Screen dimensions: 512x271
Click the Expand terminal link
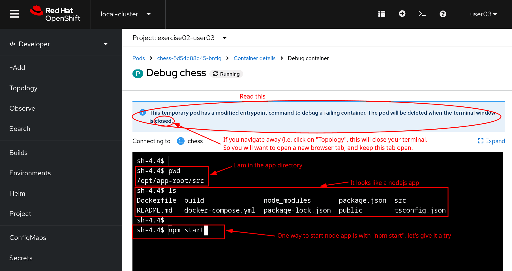(491, 141)
